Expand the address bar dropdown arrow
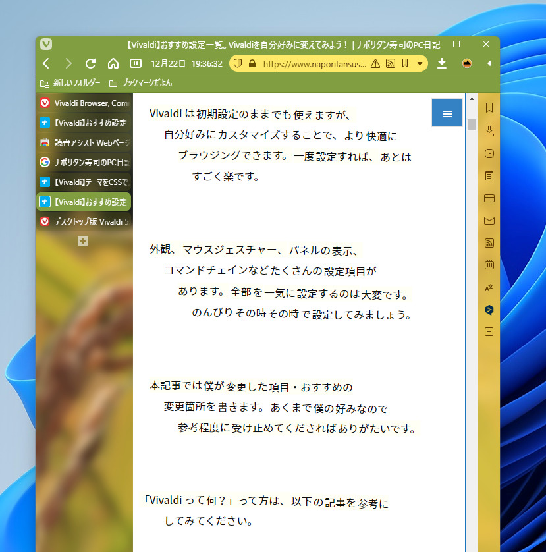Viewport: 546px width, 552px height. (x=420, y=64)
